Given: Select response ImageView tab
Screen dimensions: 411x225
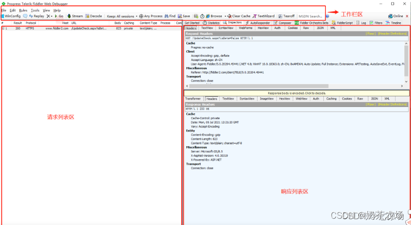Looking at the screenshot, I should 267,99.
